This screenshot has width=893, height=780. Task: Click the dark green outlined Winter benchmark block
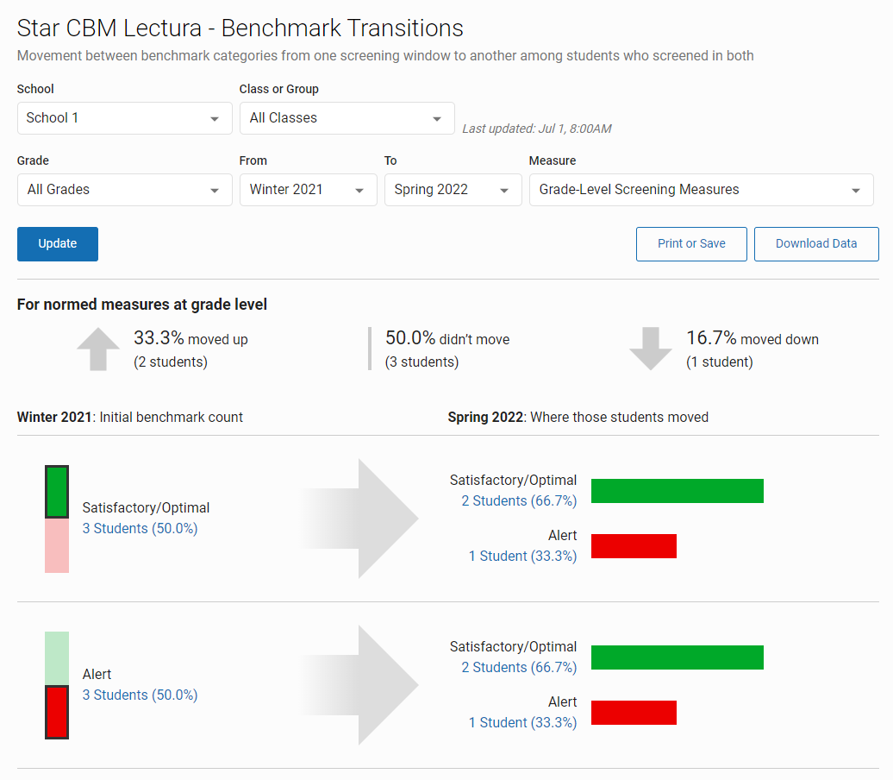coord(57,492)
